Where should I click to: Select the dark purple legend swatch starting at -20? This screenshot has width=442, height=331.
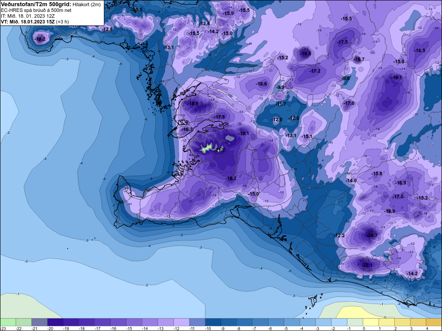[x=55, y=322]
